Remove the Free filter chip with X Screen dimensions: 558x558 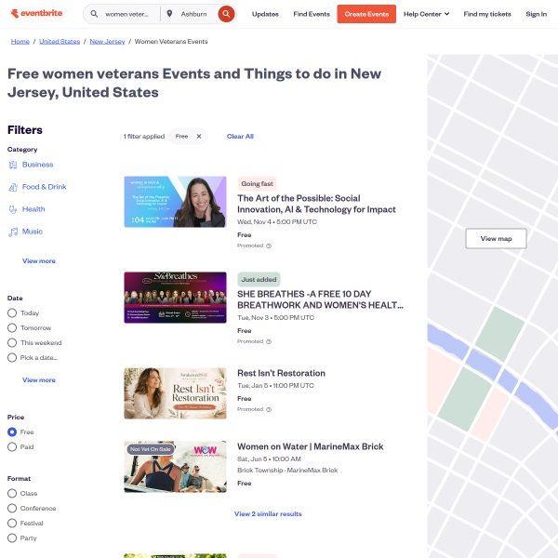tap(199, 137)
